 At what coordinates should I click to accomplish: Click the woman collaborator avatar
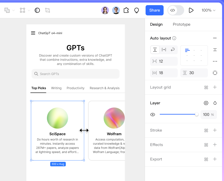[x=105, y=10]
